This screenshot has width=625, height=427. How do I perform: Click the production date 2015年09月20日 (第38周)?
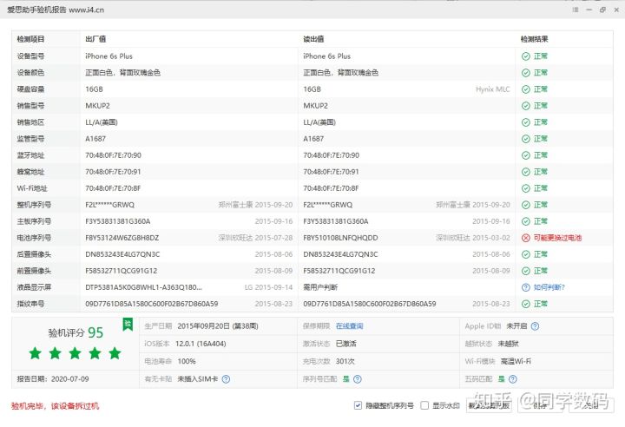tap(218, 326)
